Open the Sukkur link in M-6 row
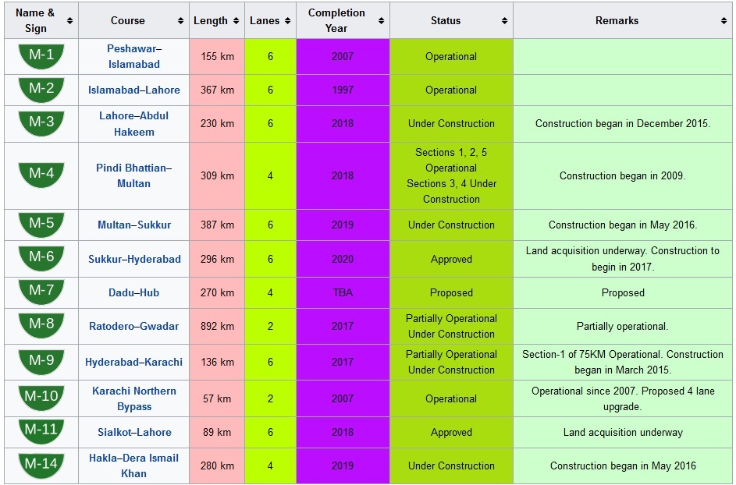 (105, 259)
